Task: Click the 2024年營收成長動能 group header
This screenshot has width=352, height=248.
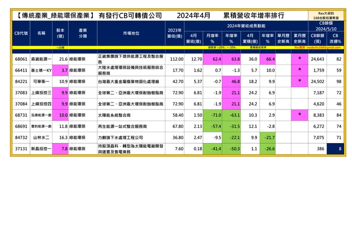Action: (246, 26)
